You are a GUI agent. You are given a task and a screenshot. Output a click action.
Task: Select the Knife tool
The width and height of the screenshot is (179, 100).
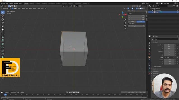point(3,54)
